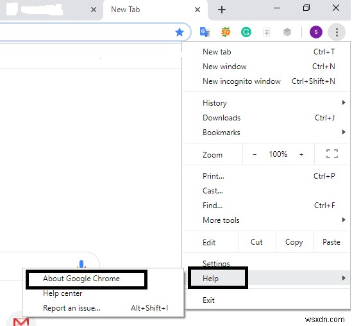Expand the Bookmarks submenu
Viewport: 352px width, 326px height.
pos(266,133)
